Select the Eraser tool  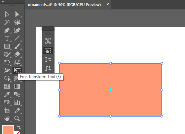[x=17, y=54]
